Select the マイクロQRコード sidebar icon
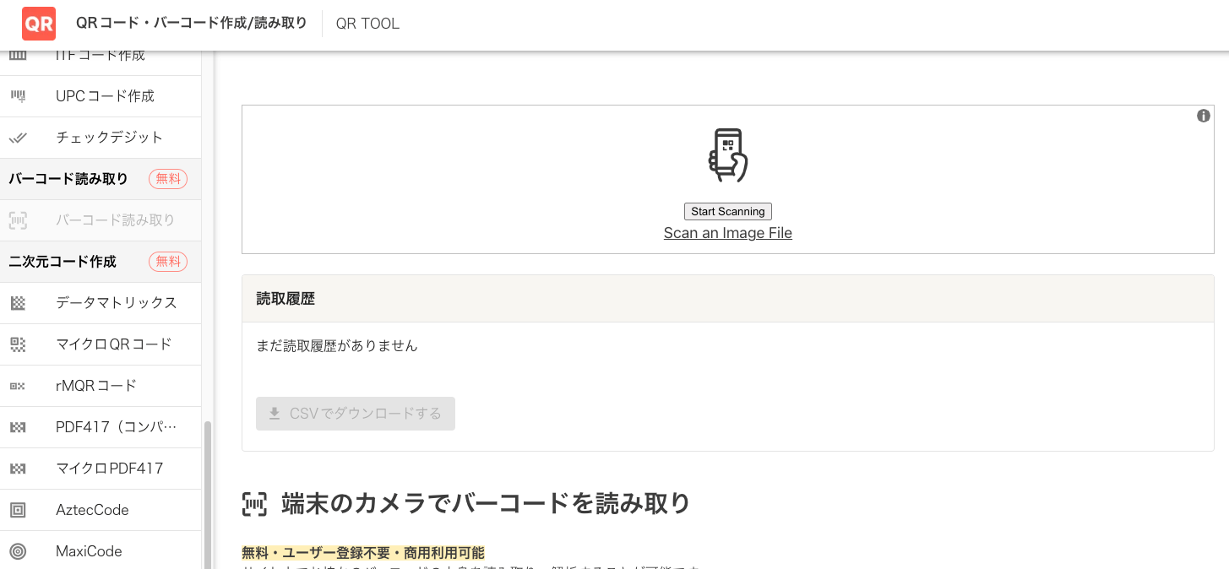 (x=18, y=344)
